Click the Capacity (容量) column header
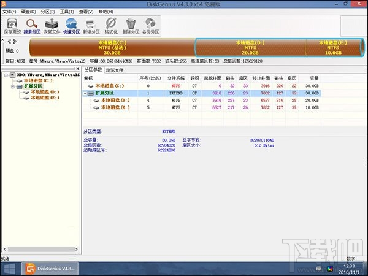The width and height of the screenshot is (368, 276). (310, 79)
